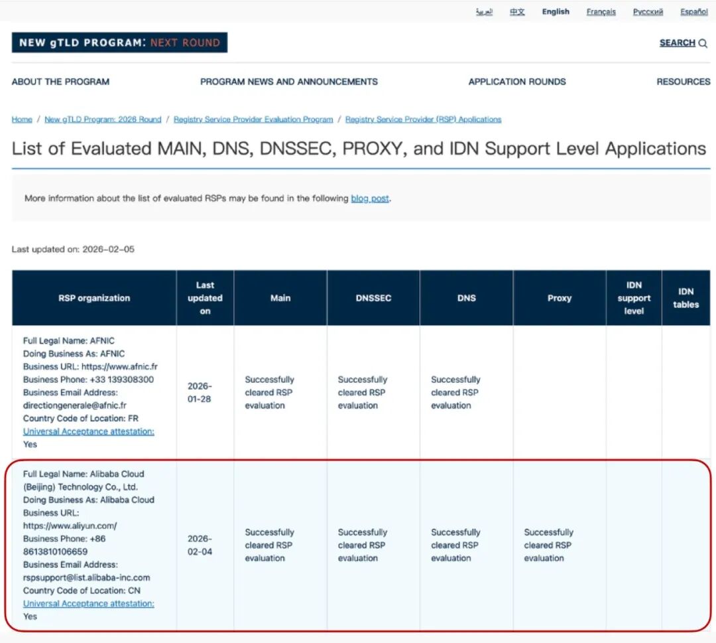Open Resources menu
The height and width of the screenshot is (643, 716).
(684, 82)
